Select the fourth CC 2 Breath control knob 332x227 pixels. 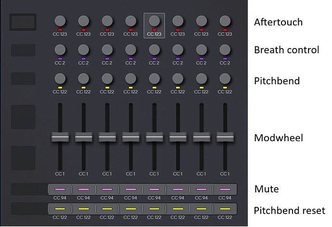(x=130, y=49)
